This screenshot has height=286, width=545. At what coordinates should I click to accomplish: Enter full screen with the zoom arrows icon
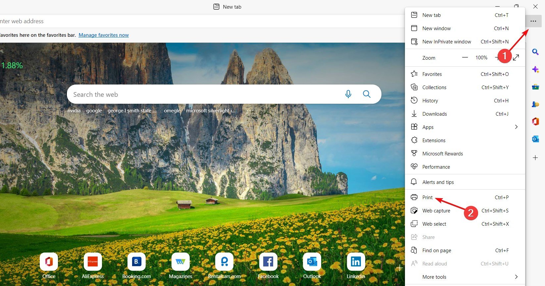516,58
